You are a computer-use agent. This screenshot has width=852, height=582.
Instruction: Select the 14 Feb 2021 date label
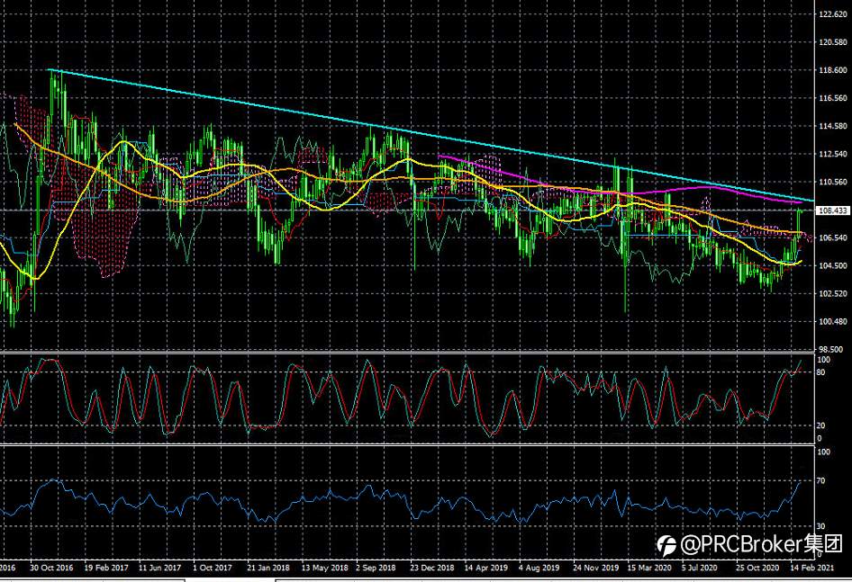pos(811,568)
